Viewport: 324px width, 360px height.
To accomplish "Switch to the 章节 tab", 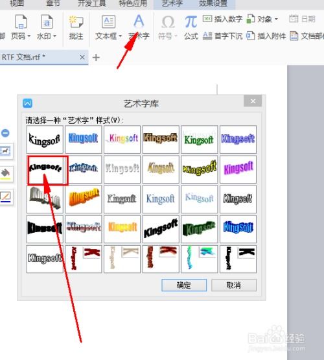I will pyautogui.click(x=53, y=3).
